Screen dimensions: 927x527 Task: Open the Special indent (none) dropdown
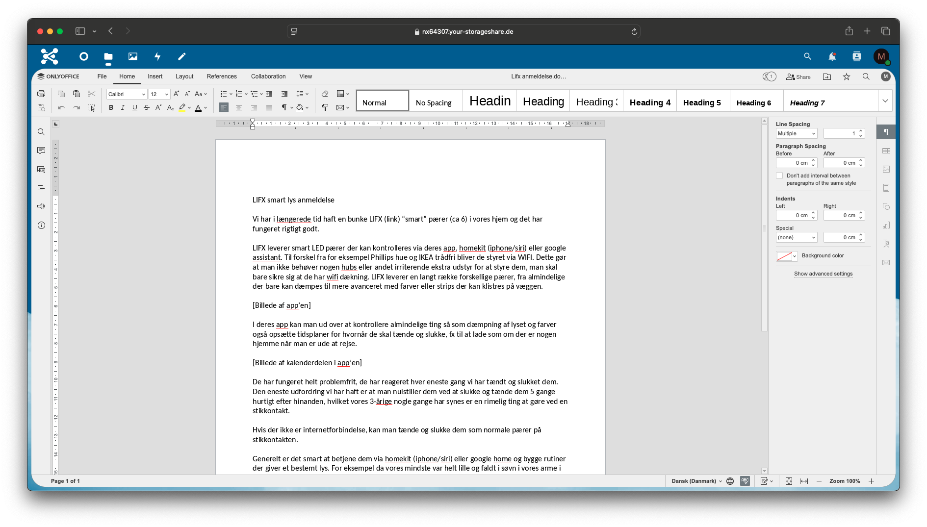796,237
